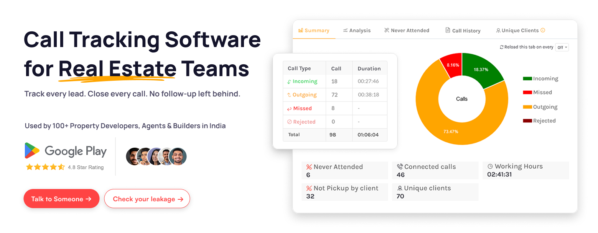Open the reload interval Off dropdown

[x=562, y=47]
